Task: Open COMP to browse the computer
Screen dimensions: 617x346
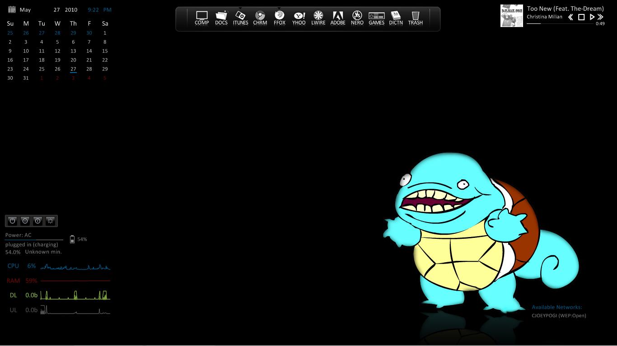Action: coord(201,17)
